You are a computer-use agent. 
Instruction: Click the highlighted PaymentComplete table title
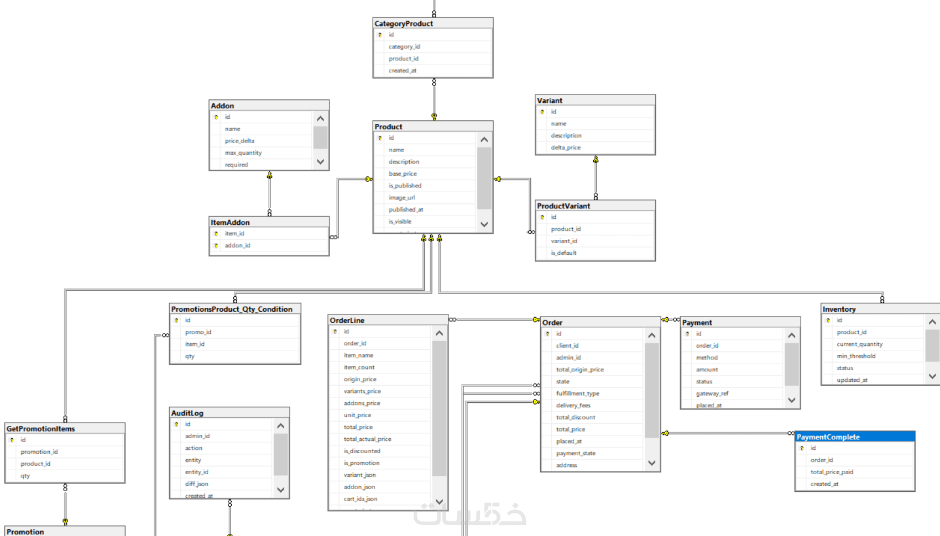pyautogui.click(x=855, y=437)
